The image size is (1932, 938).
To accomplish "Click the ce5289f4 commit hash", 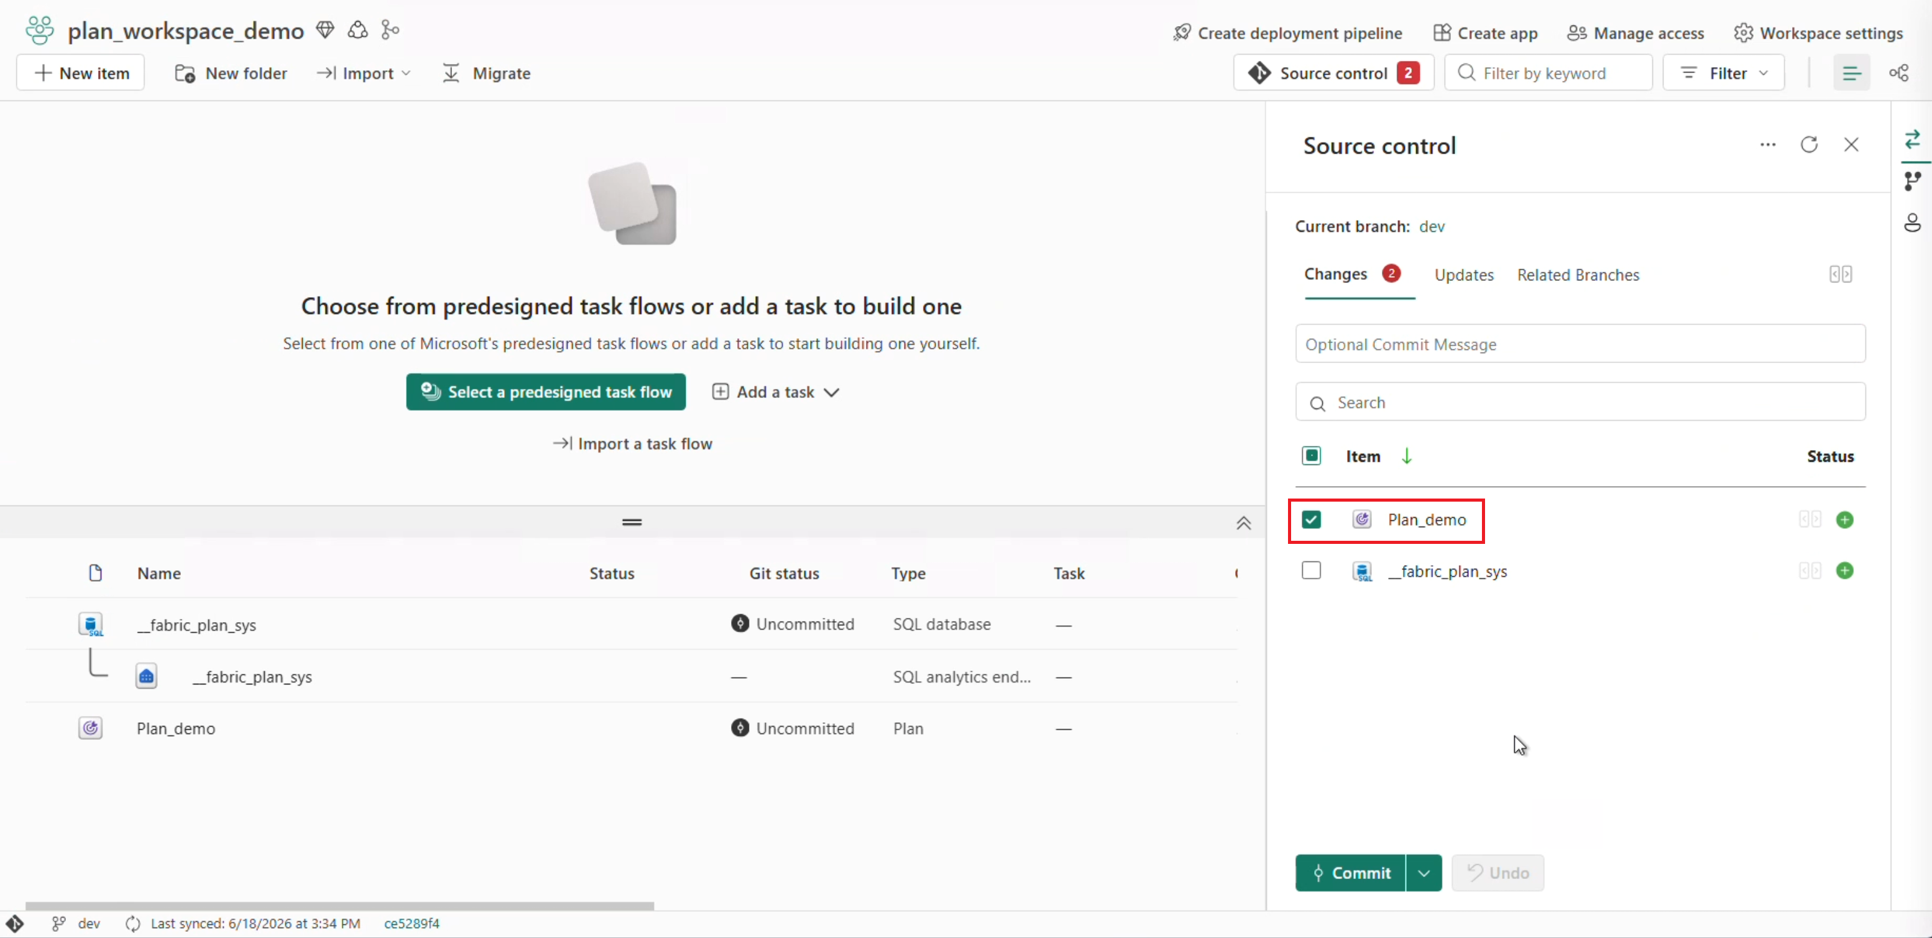I will (412, 924).
